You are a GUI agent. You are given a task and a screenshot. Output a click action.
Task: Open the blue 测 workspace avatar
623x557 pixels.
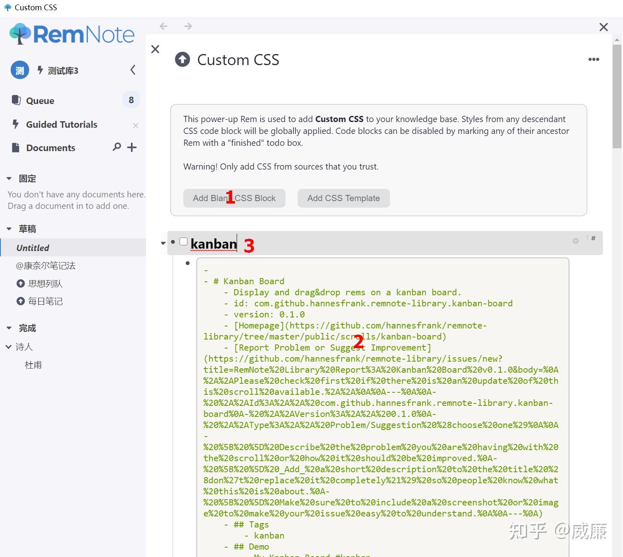19,70
